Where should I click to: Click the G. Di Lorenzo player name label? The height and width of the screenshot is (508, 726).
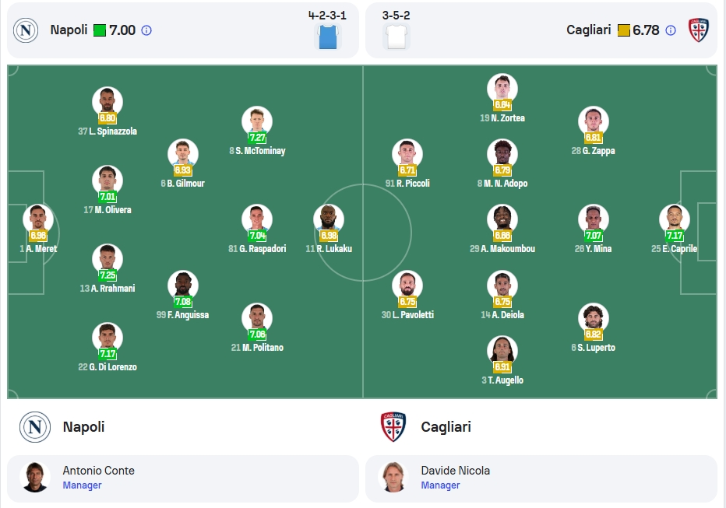pos(107,367)
